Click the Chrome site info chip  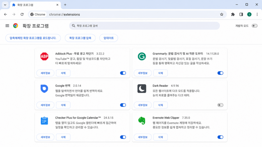tap(38, 15)
